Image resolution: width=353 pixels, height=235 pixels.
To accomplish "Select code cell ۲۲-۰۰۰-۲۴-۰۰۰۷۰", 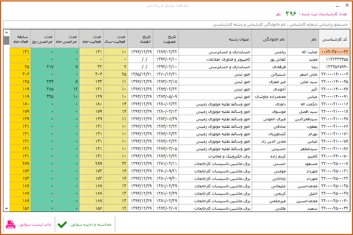I will point(335,156).
